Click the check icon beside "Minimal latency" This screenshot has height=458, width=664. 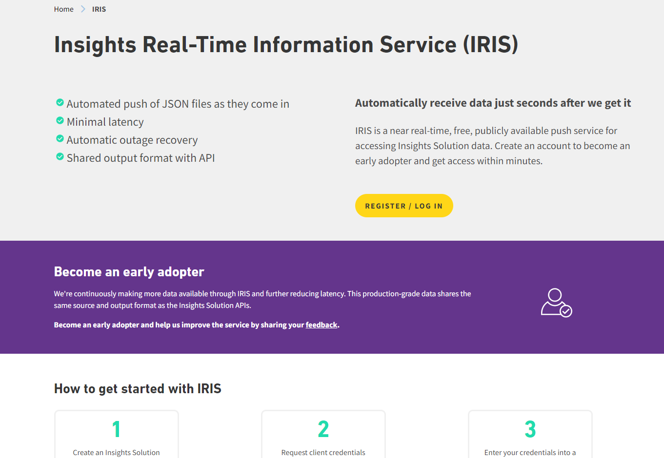tap(60, 120)
